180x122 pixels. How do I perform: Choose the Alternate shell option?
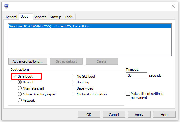point(20,88)
